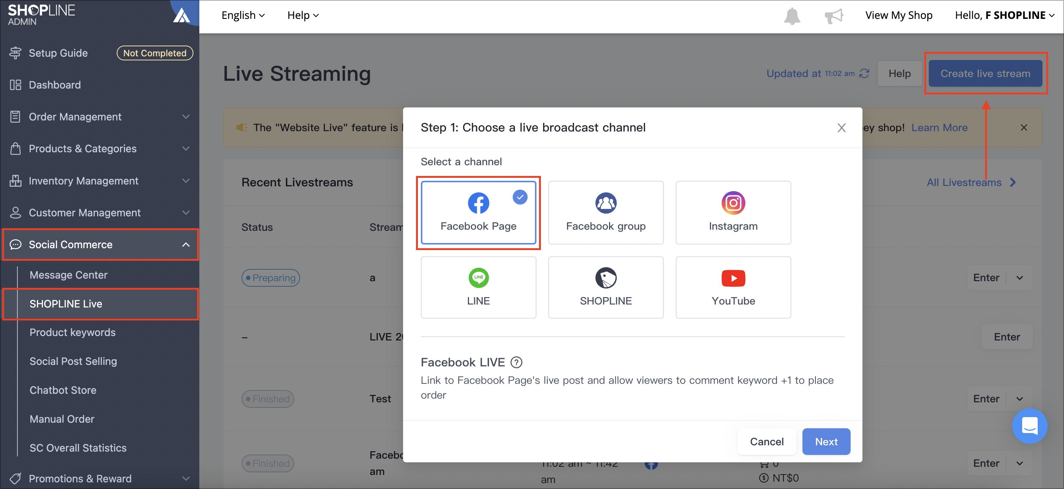Screen dimensions: 1064x489
Task: Click the notification bell icon
Action: coord(792,16)
